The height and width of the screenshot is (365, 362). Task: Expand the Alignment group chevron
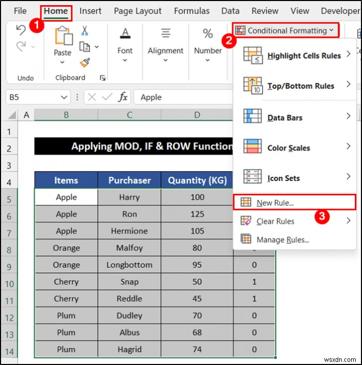pos(165,60)
